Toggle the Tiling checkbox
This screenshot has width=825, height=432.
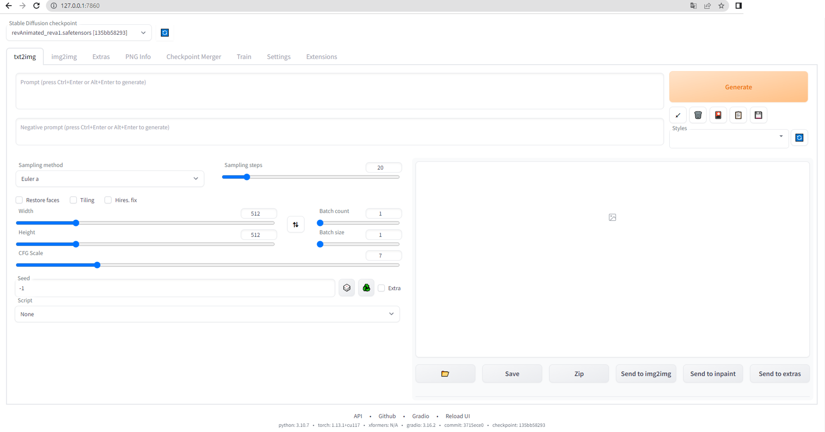click(73, 200)
